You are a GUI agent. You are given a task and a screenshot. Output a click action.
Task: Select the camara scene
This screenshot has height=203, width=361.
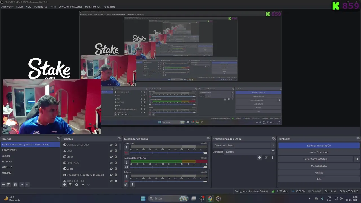[30, 156]
